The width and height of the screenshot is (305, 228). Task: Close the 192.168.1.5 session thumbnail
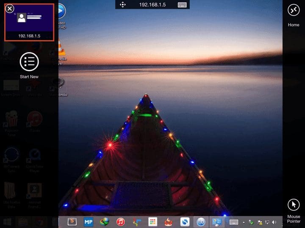9,8
